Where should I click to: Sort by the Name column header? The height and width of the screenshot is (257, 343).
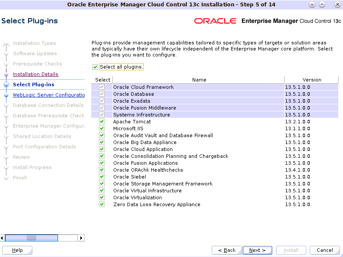coord(199,80)
